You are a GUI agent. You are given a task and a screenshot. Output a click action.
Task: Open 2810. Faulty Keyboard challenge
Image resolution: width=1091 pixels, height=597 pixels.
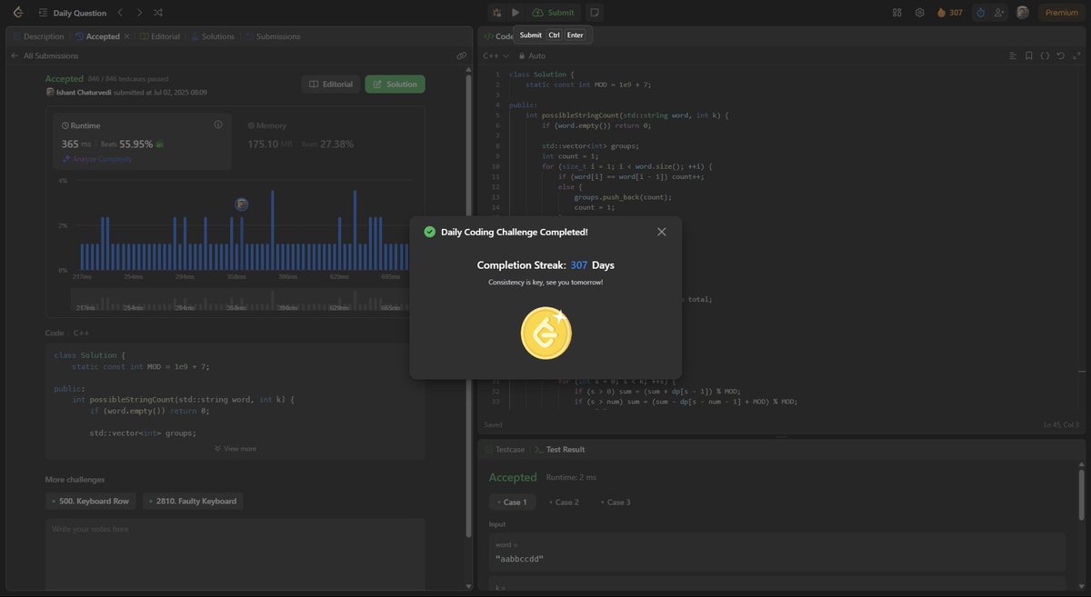pos(193,501)
